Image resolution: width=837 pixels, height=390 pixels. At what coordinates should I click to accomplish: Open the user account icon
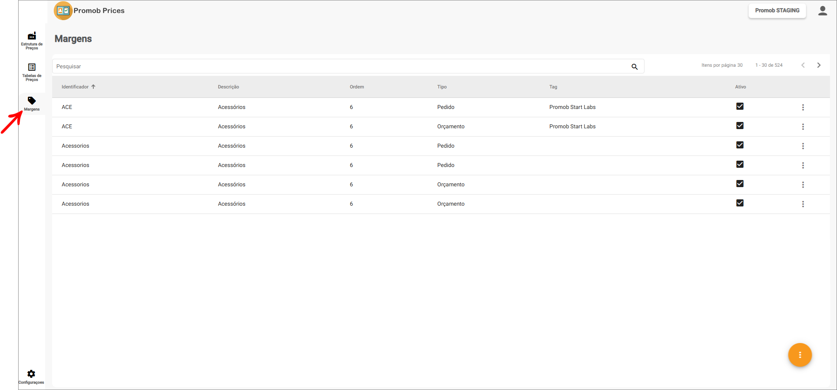click(x=822, y=11)
